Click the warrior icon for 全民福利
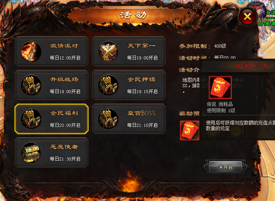Image resolution: width=275 pixels, height=201 pixels. pos(31,119)
